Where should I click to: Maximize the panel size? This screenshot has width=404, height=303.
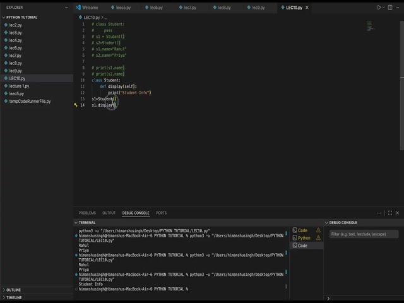(390, 213)
